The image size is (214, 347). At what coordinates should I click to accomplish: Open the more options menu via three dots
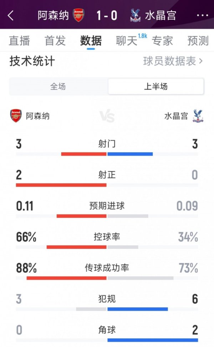(202, 15)
